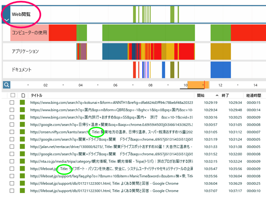266x197 pixels.
Task: Click the gold block in アプリケーション row after 11
Action: click(221, 51)
